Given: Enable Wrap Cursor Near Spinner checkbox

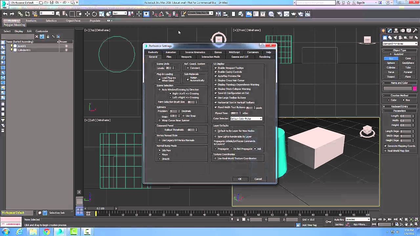Looking at the screenshot, I should click(160, 120).
